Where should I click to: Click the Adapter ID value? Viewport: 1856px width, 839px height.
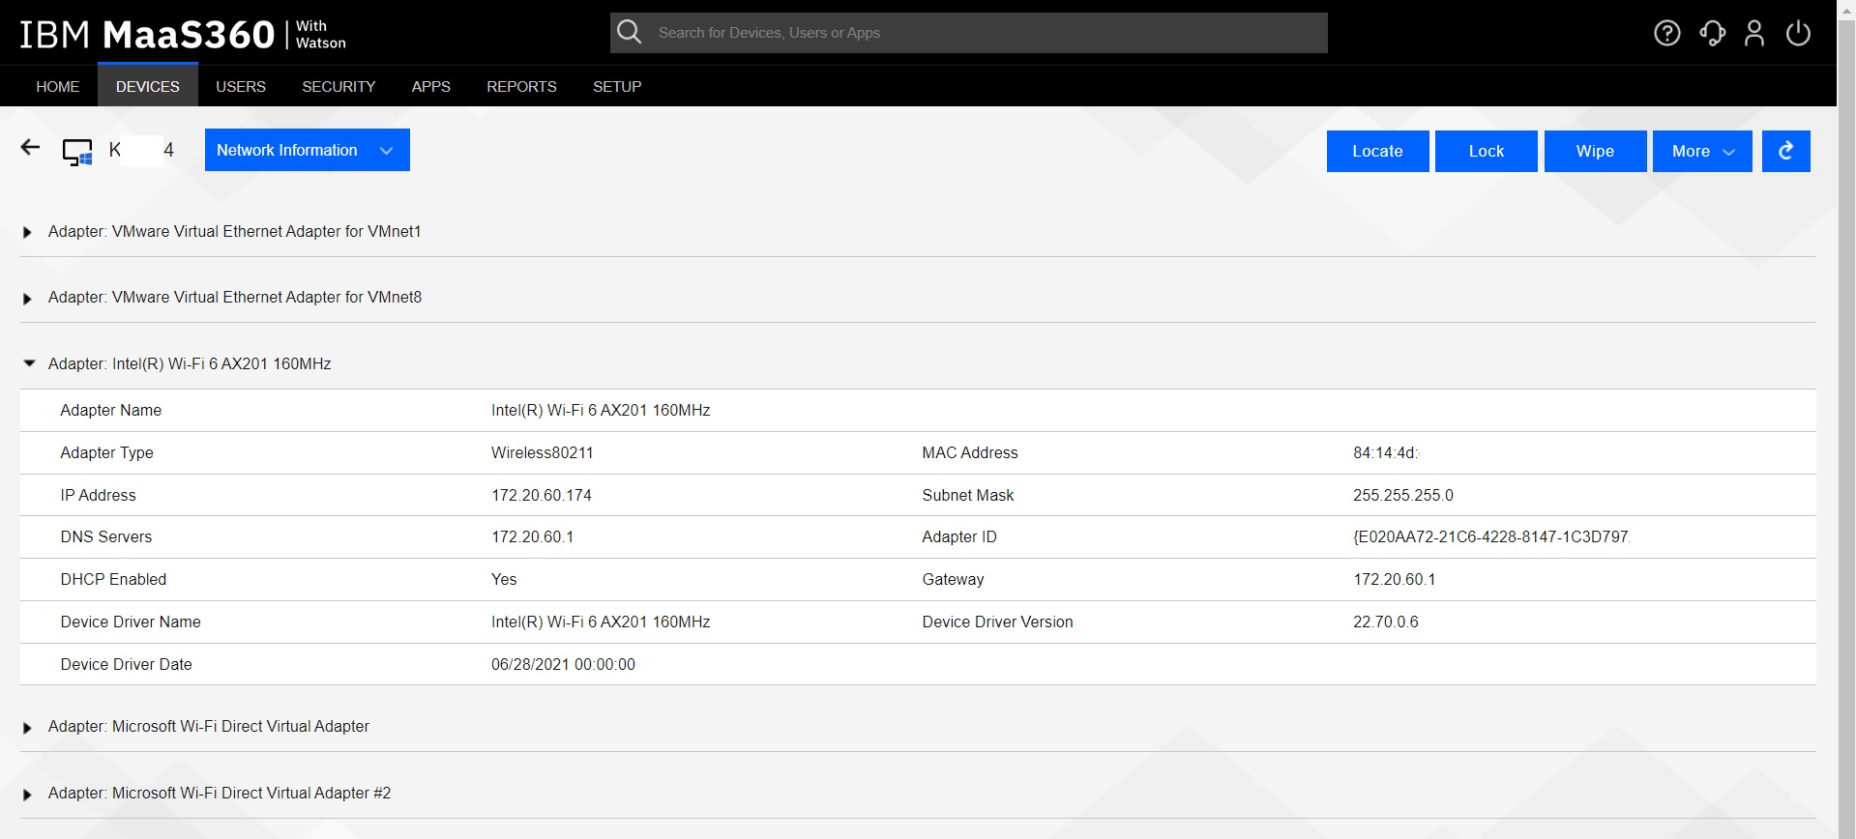(x=1491, y=536)
